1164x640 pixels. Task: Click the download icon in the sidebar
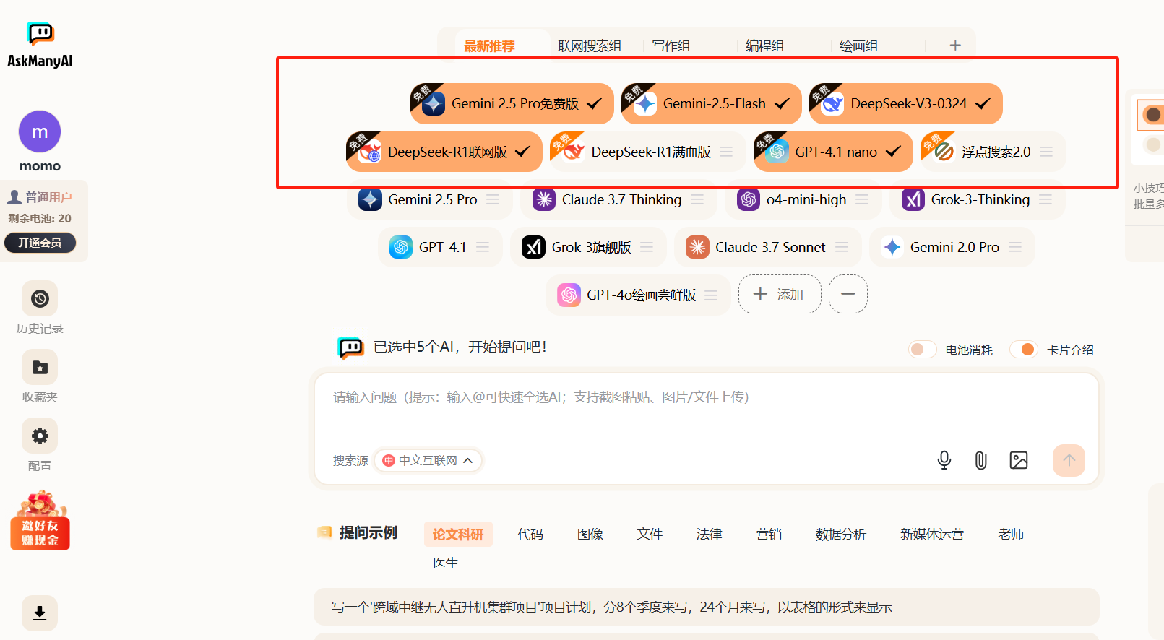[40, 613]
